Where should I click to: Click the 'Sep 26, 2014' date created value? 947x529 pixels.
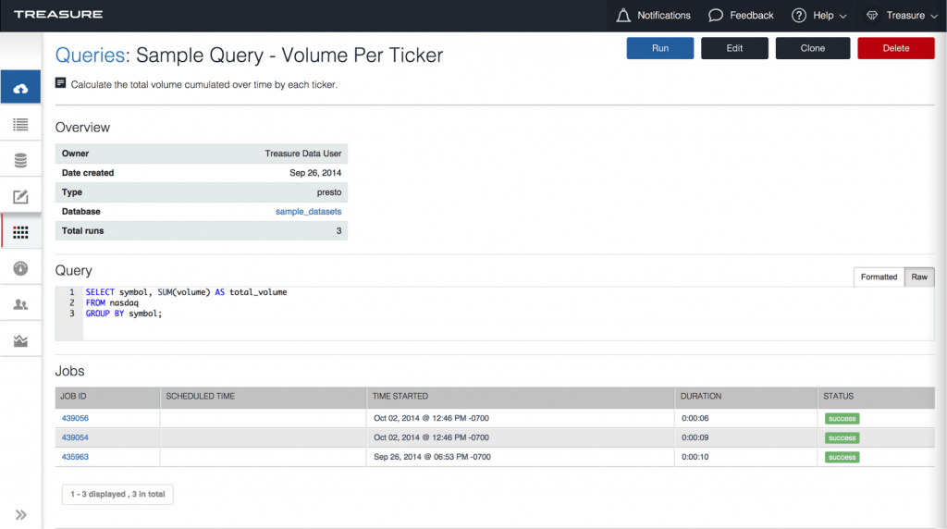[315, 173]
